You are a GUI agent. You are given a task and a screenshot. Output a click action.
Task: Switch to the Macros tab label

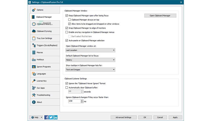(x=40, y=52)
